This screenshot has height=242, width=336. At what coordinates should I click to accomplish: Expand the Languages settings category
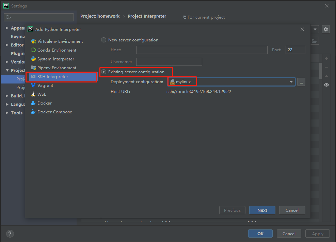point(7,104)
